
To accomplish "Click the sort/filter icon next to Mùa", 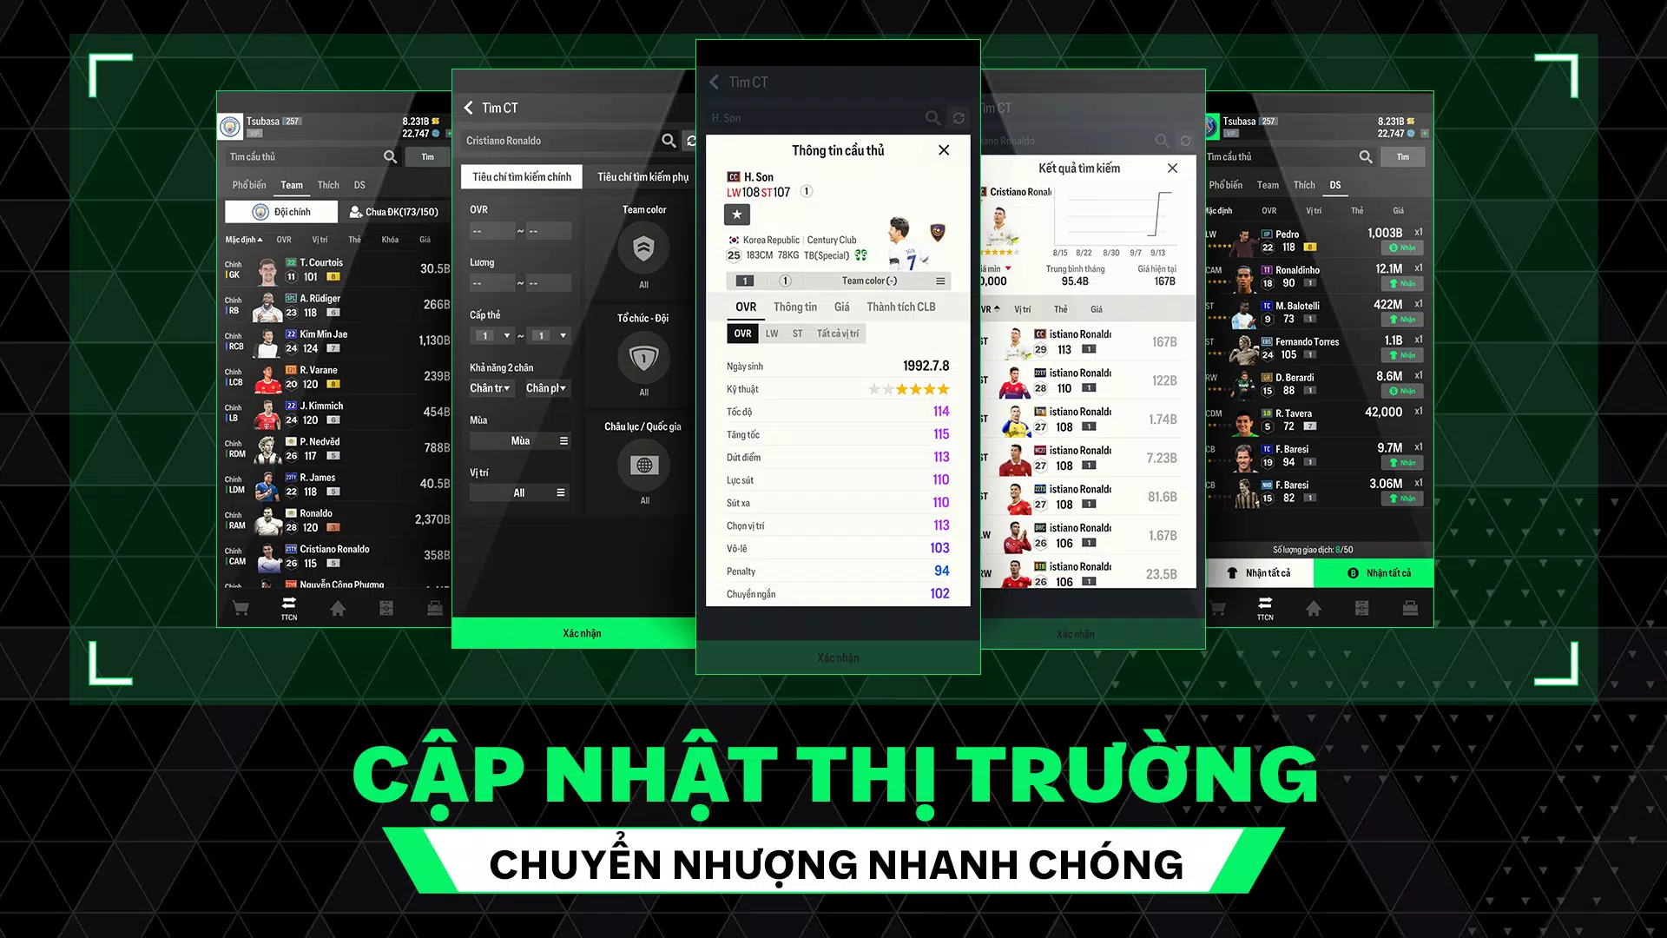I will (x=562, y=441).
